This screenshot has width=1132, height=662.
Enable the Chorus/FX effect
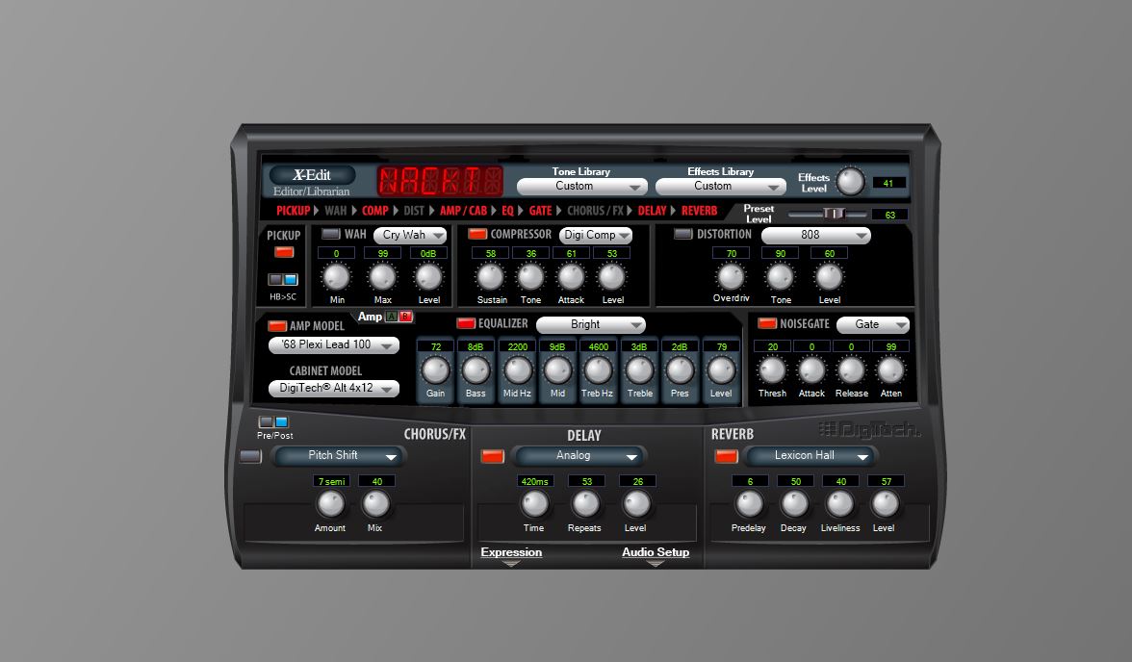pos(250,456)
